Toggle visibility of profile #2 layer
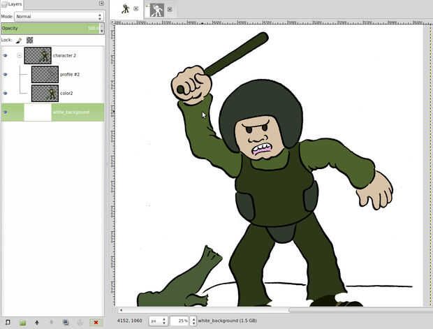Screen dimensions: 433x329 click(x=6, y=74)
